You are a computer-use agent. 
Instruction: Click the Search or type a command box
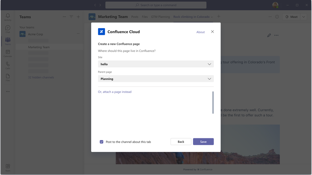(156, 5)
